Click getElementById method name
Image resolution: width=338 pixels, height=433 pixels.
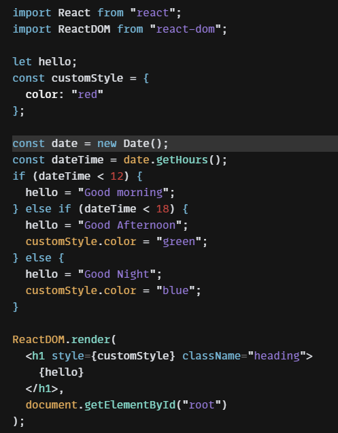pyautogui.click(x=130, y=405)
